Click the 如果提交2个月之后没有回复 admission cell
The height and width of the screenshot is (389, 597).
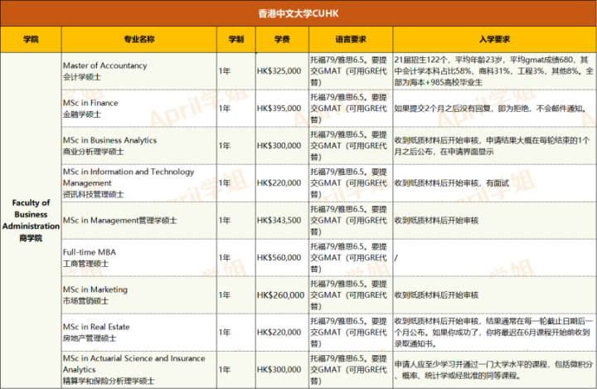pyautogui.click(x=494, y=109)
